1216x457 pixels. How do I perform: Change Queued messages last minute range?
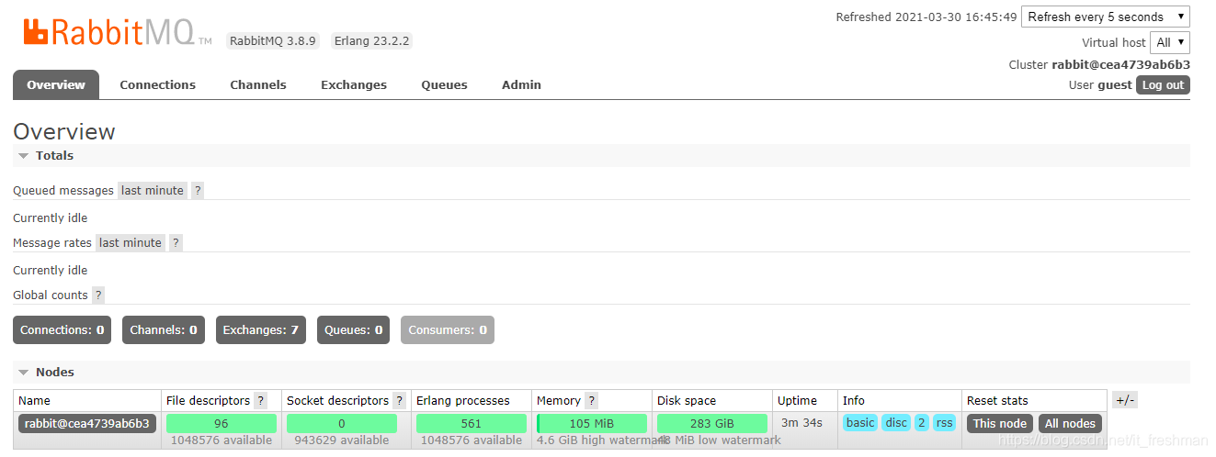[153, 191]
